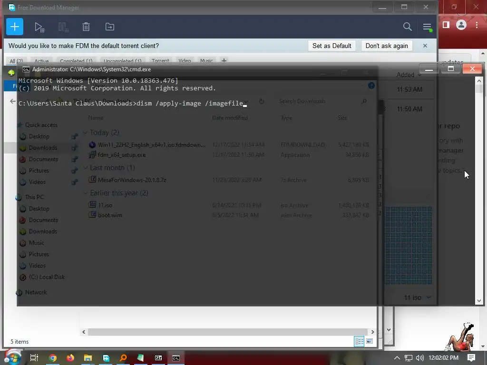The image size is (487, 365).
Task: Click the cmd.exe title bar icon
Action: pos(26,69)
